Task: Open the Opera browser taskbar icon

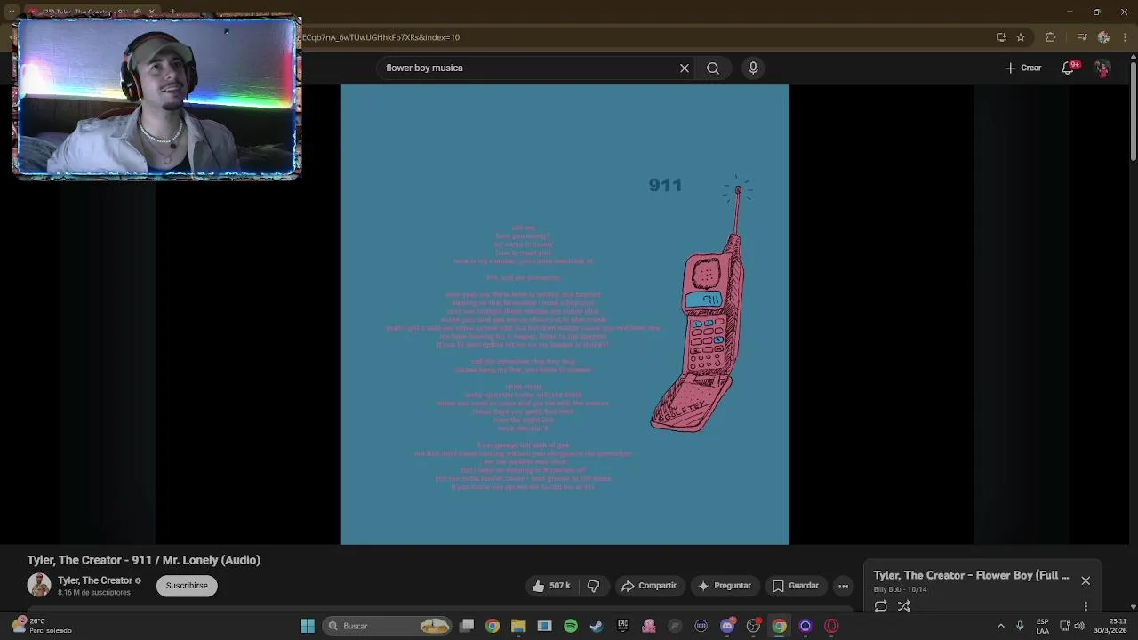Action: coord(831,626)
